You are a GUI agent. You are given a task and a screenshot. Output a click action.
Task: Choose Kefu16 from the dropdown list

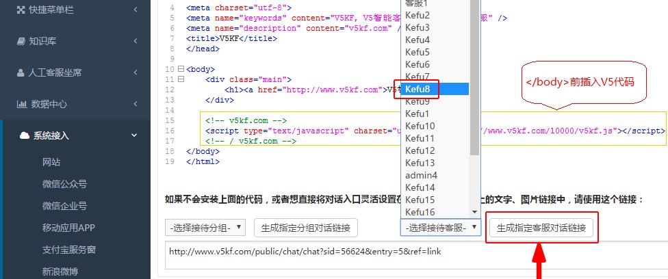(x=435, y=212)
